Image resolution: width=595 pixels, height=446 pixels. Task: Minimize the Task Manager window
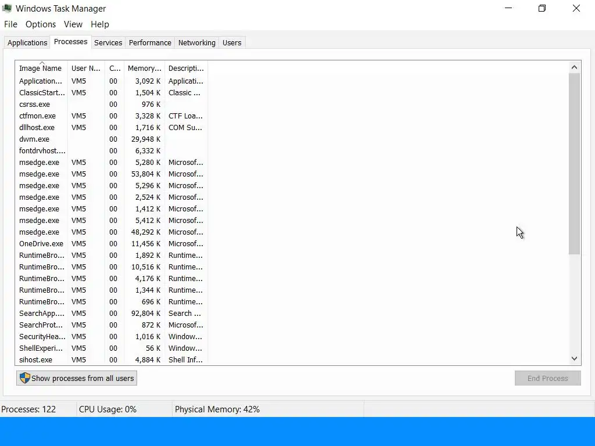coord(508,8)
